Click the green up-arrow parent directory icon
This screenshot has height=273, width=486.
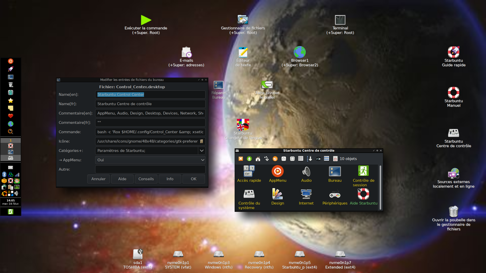[249, 159]
